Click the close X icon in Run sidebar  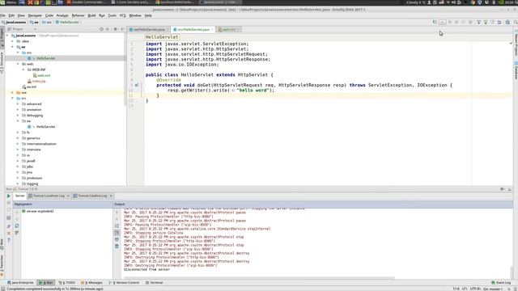click(9, 233)
